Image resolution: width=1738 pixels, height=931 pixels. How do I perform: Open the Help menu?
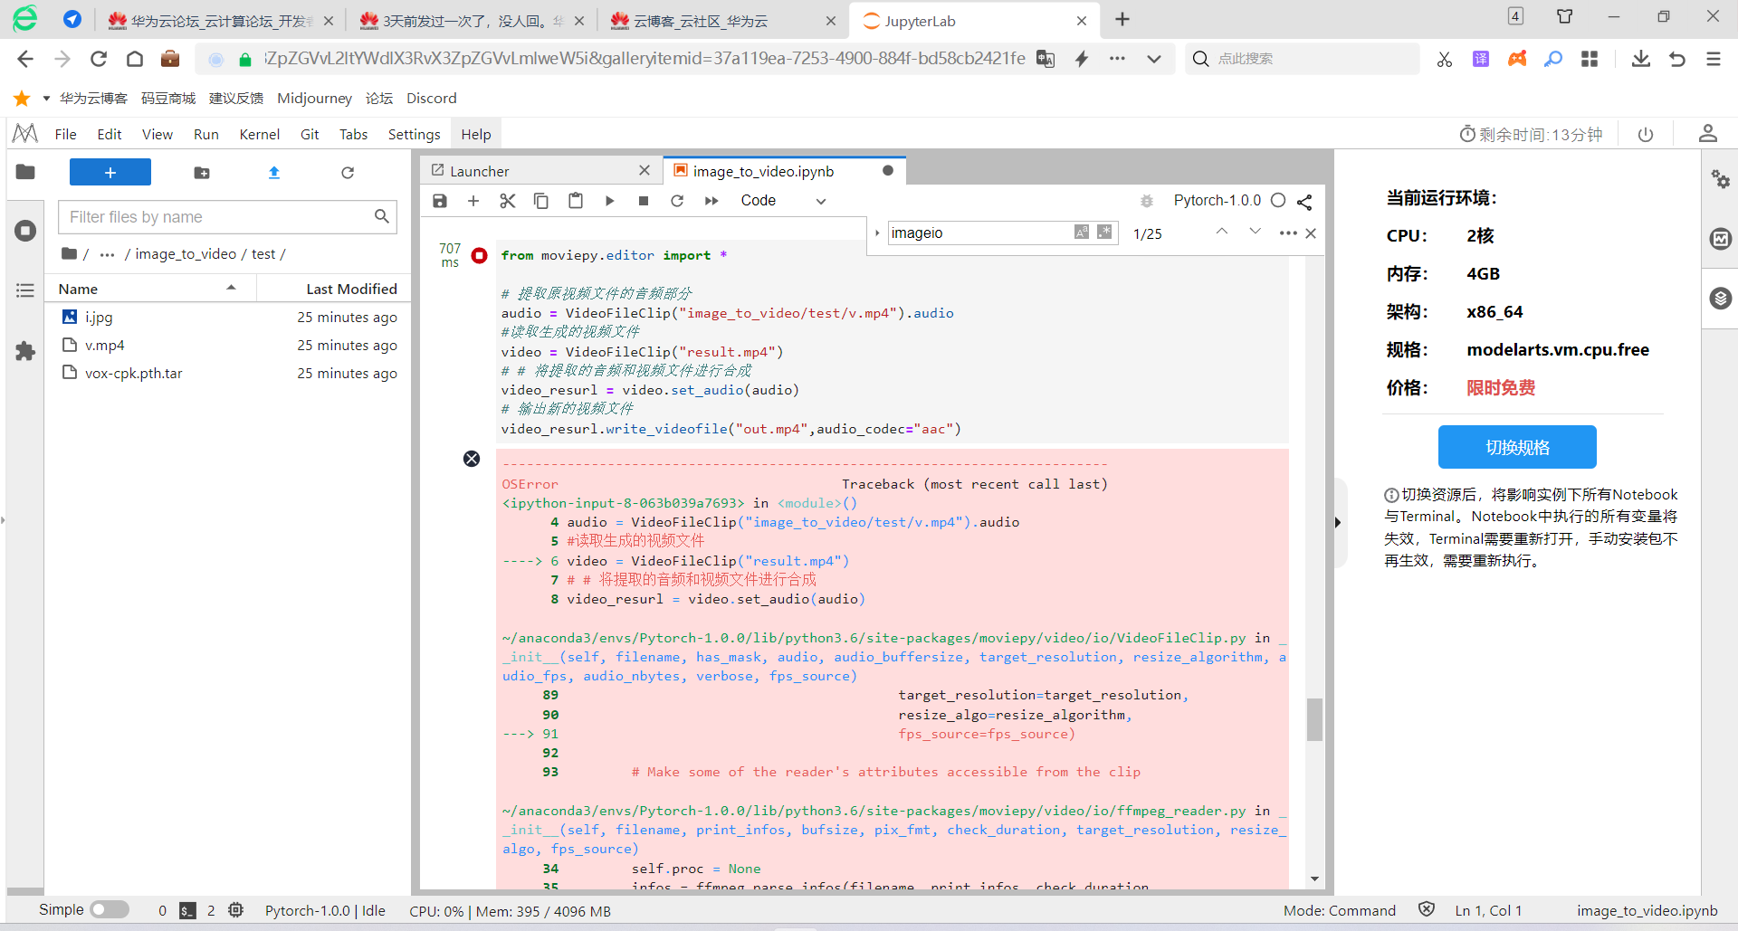476,134
